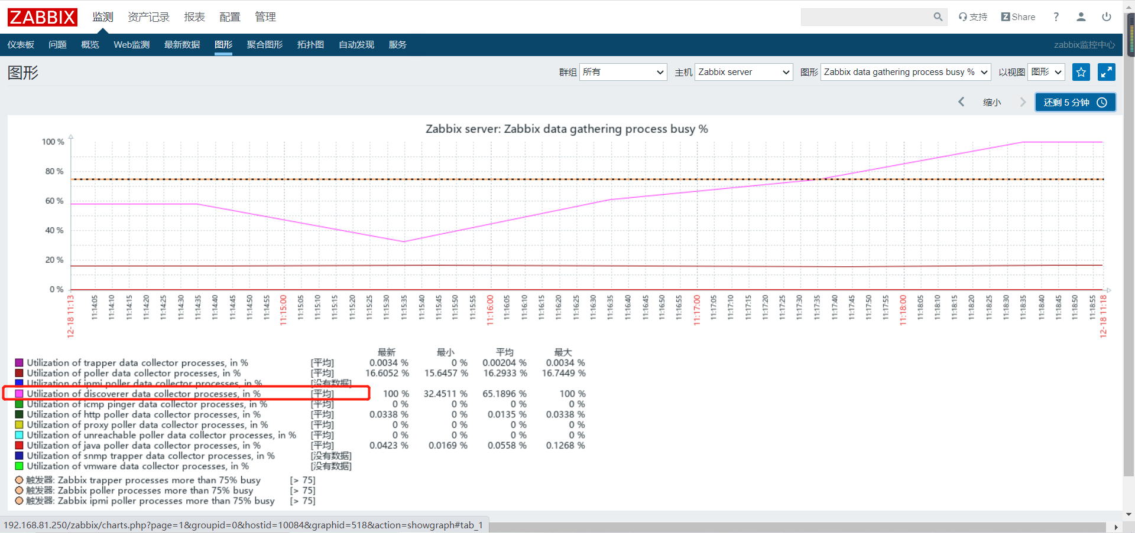Image resolution: width=1135 pixels, height=533 pixels.
Task: Click the snmp trapper legend blue swatch
Action: click(20, 456)
